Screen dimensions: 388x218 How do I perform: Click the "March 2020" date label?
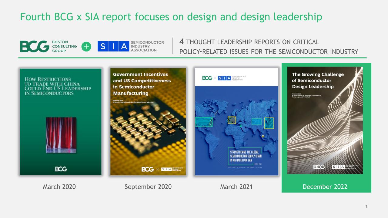point(59,187)
